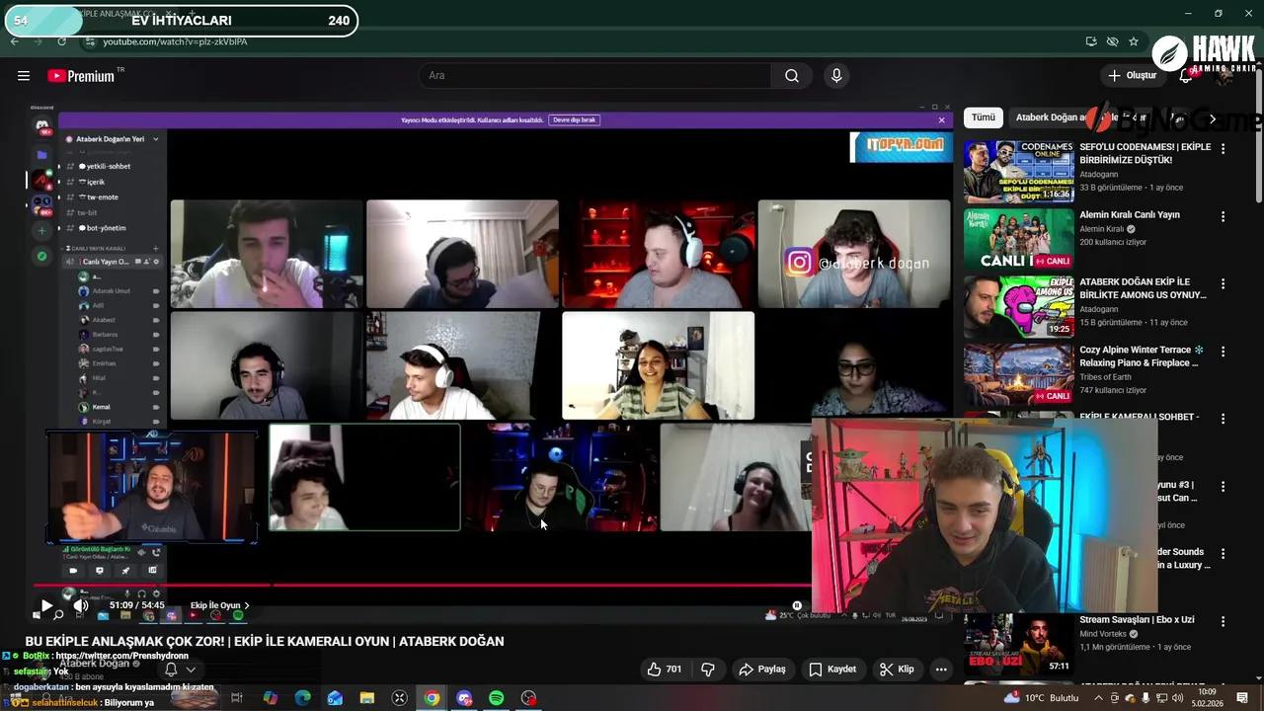1264x711 pixels.
Task: Open Discord from Windows taskbar
Action: tap(464, 698)
